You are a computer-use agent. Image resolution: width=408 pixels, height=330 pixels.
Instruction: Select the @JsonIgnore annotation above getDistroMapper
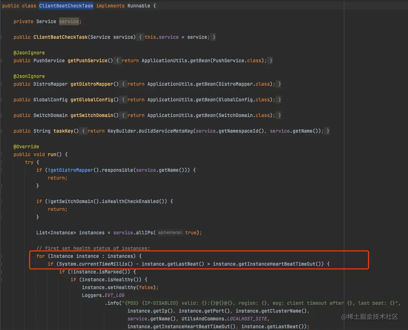pyautogui.click(x=29, y=76)
